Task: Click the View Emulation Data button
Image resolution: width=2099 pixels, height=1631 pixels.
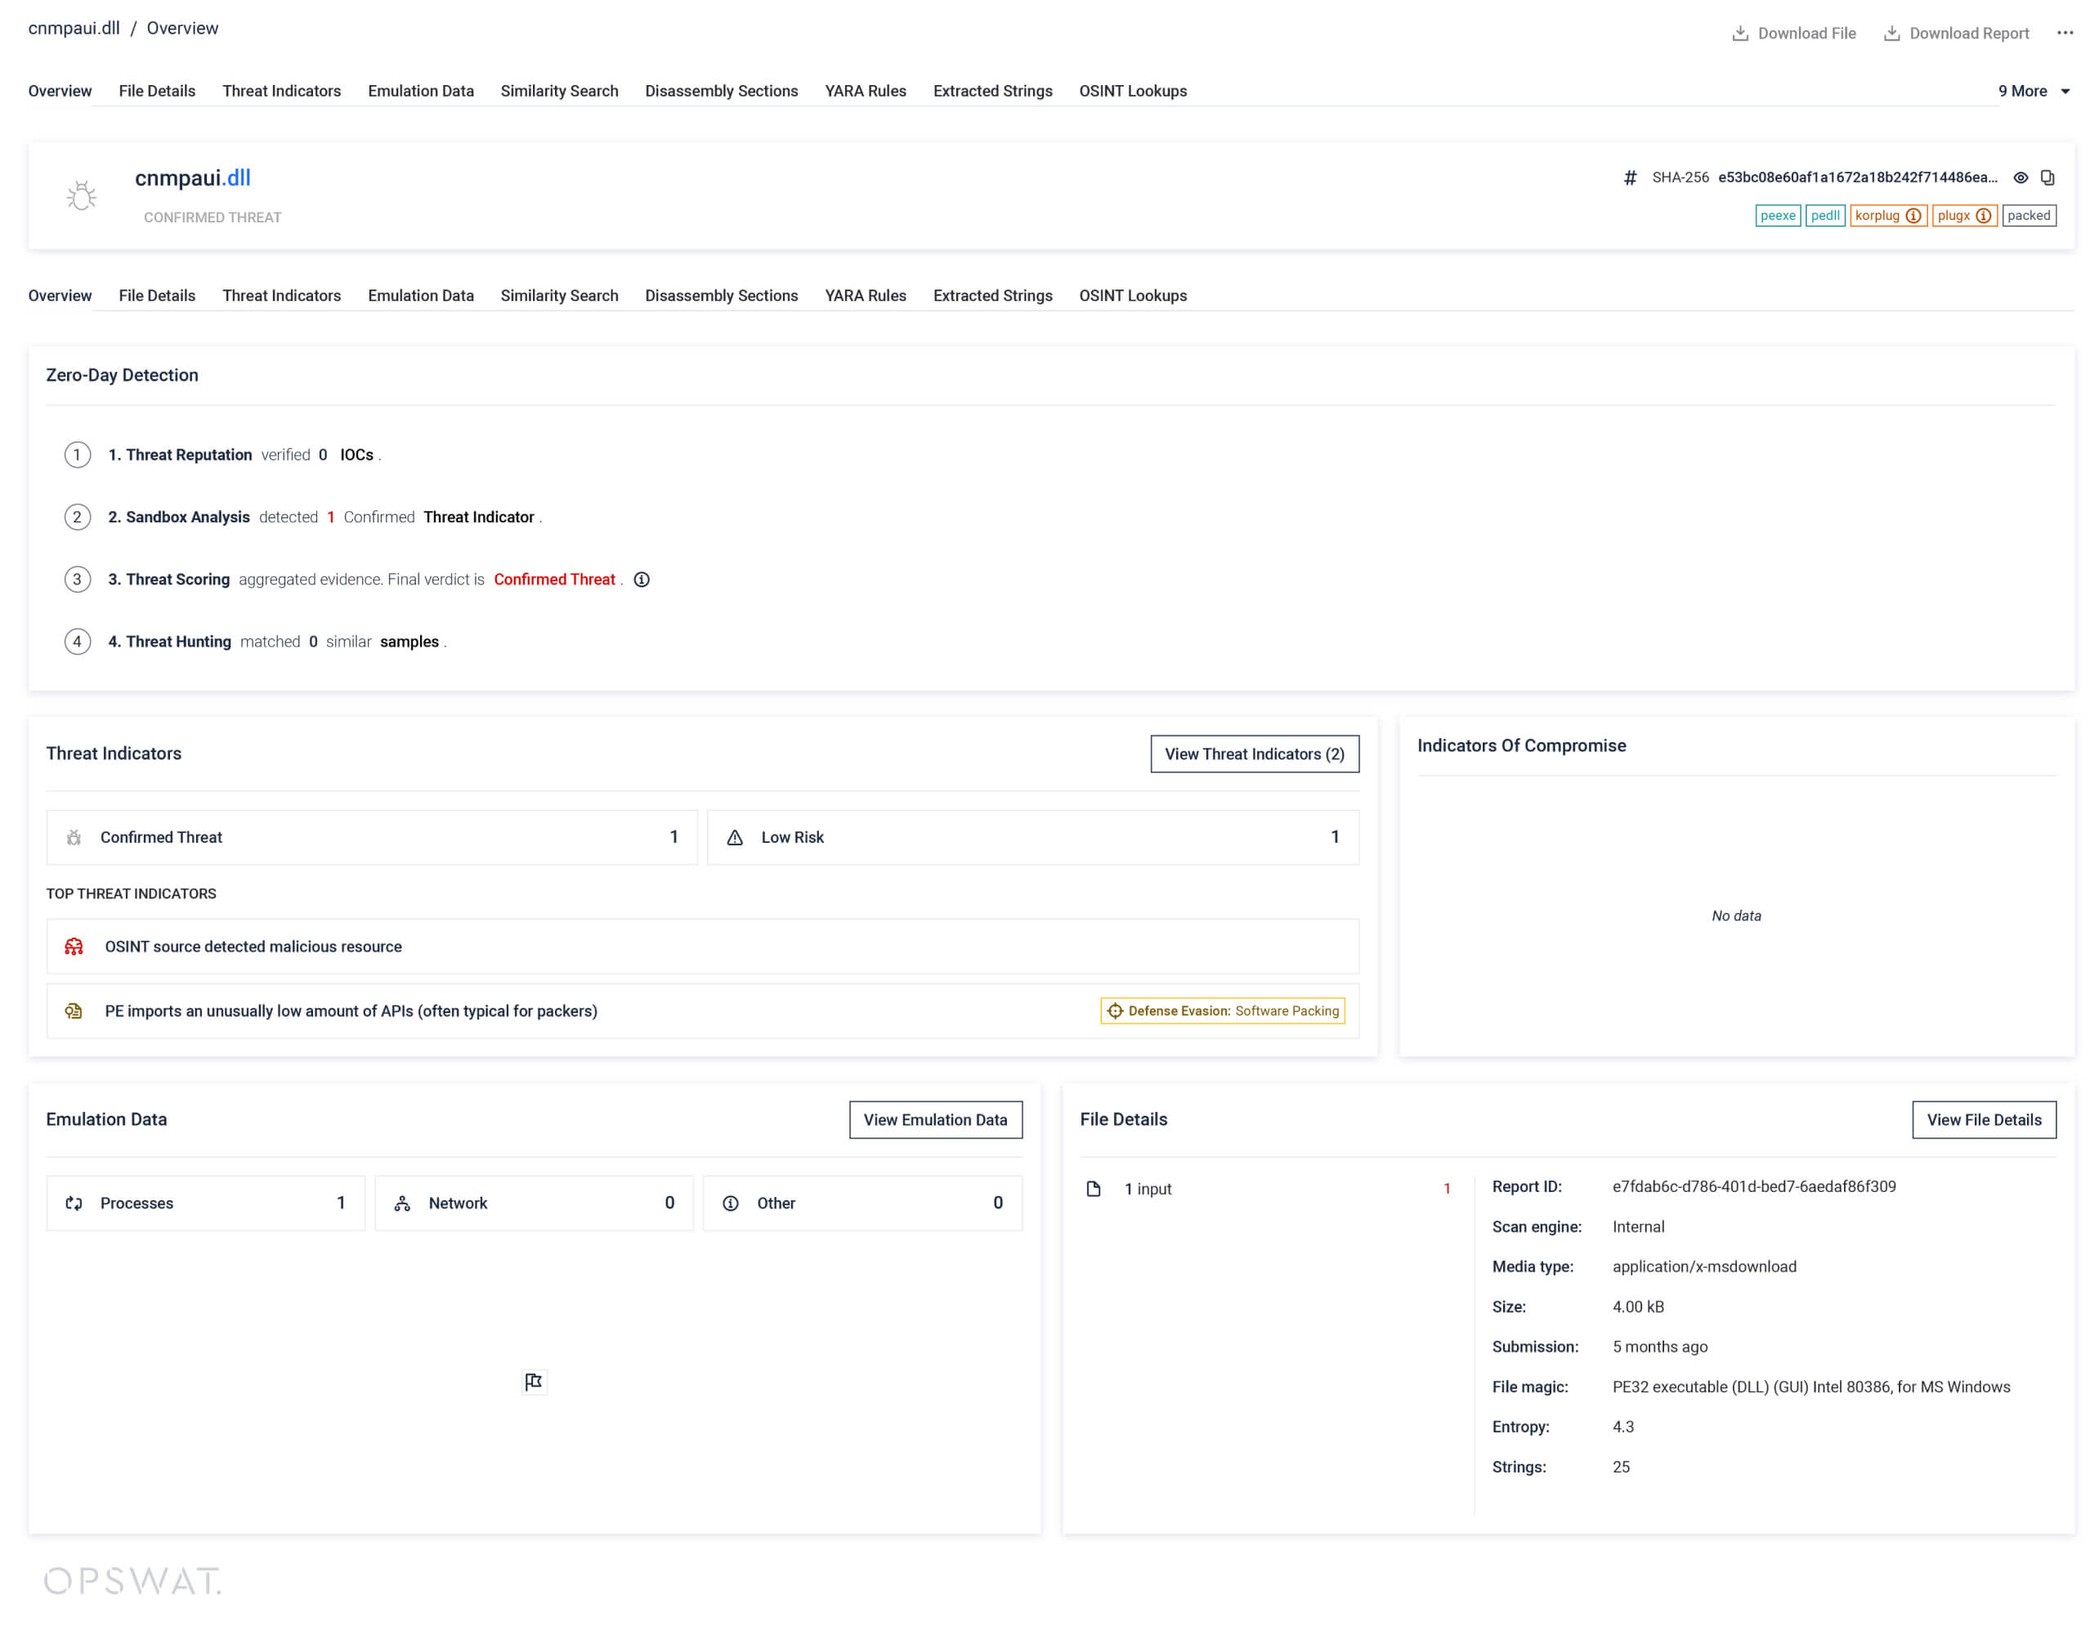Action: click(x=935, y=1120)
